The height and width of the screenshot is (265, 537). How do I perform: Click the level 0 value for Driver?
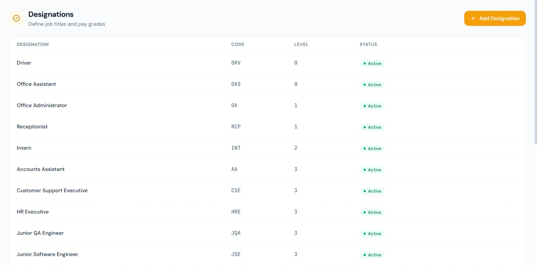[296, 63]
